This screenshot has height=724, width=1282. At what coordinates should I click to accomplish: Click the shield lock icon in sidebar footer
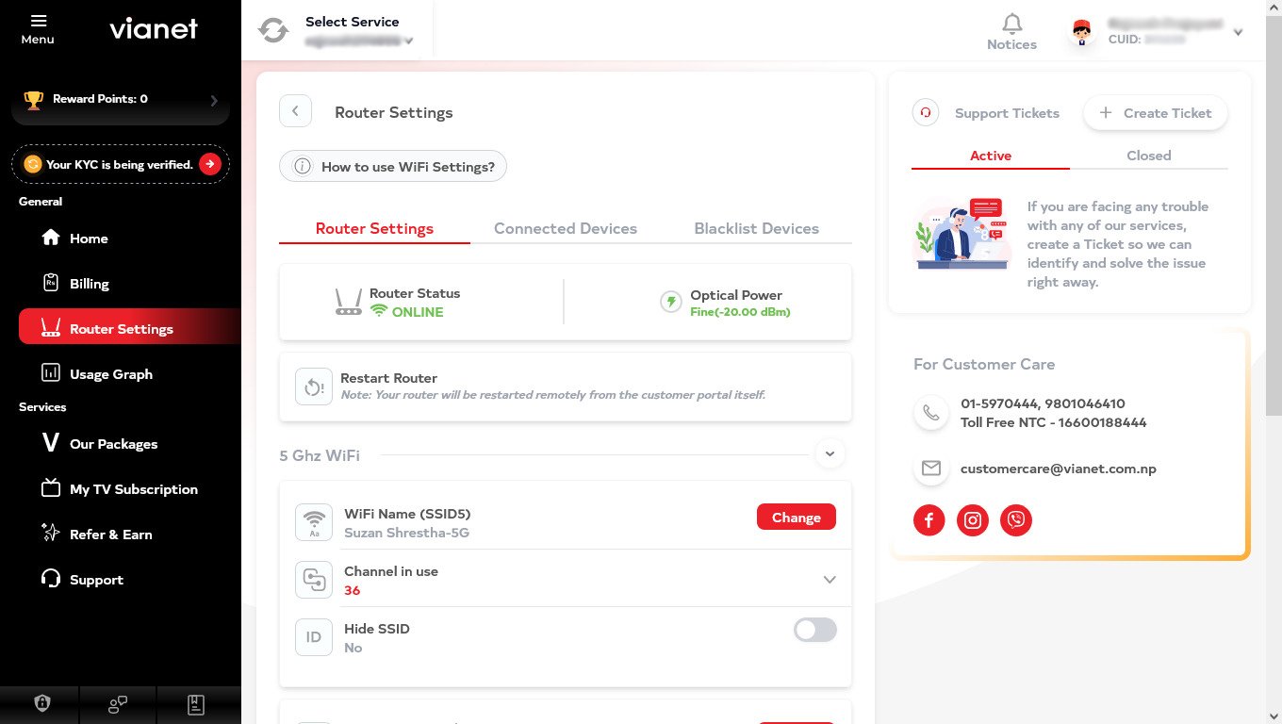click(41, 703)
